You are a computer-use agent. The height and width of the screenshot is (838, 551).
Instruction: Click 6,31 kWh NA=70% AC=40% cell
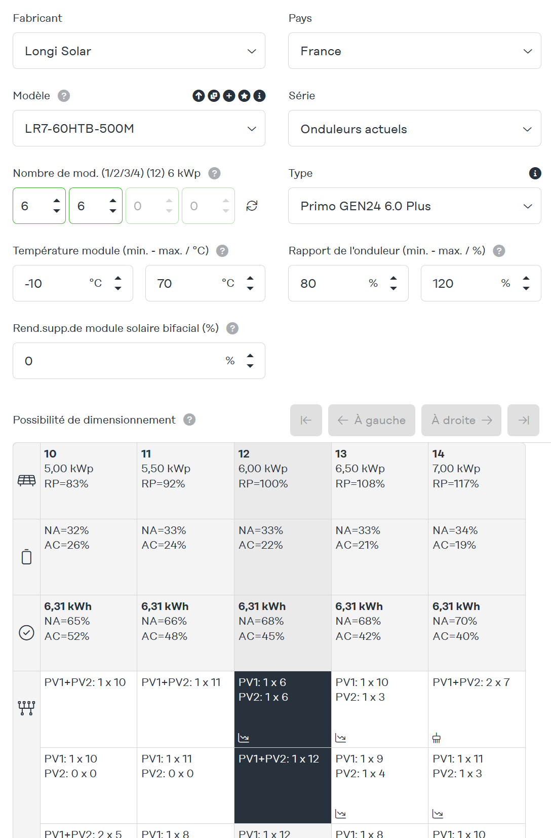coord(477,633)
